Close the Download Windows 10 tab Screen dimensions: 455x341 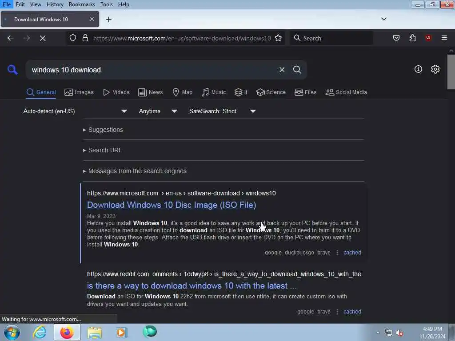point(92,19)
